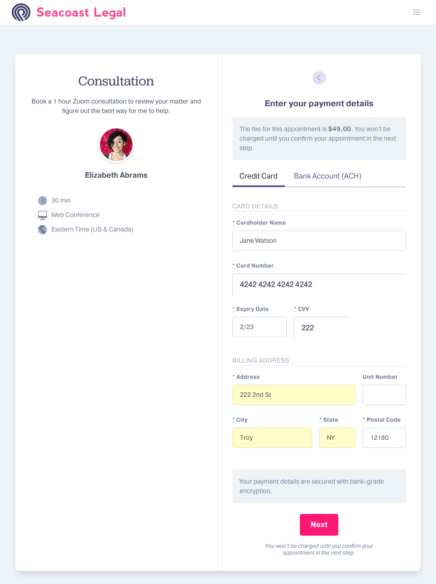Select the Card Number field
This screenshot has height=584, width=436.
point(319,284)
